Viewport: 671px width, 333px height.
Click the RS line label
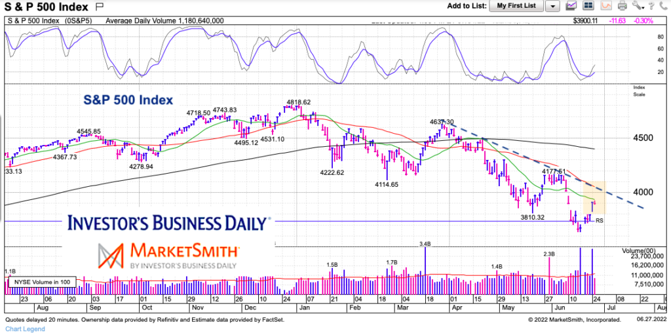[600, 220]
